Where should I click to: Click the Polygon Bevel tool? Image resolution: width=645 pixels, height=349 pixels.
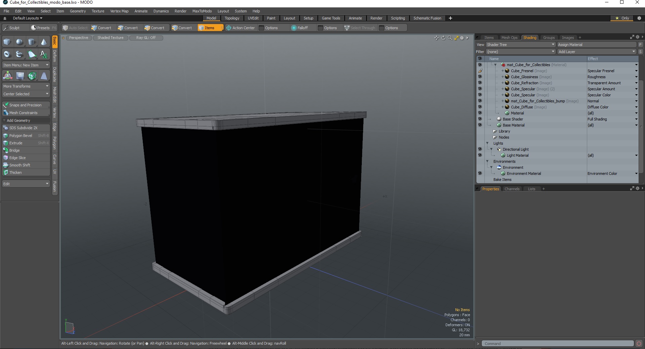pyautogui.click(x=26, y=136)
